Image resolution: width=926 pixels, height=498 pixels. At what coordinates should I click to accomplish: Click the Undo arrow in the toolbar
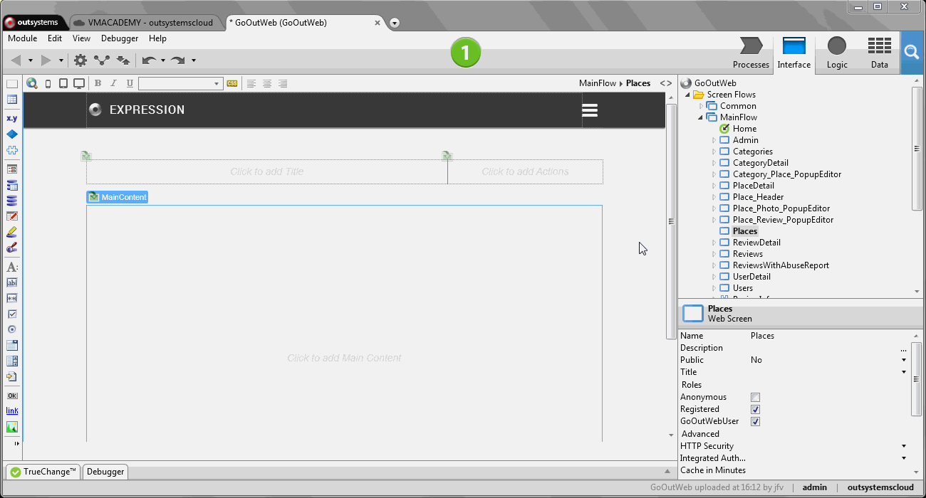(x=149, y=60)
